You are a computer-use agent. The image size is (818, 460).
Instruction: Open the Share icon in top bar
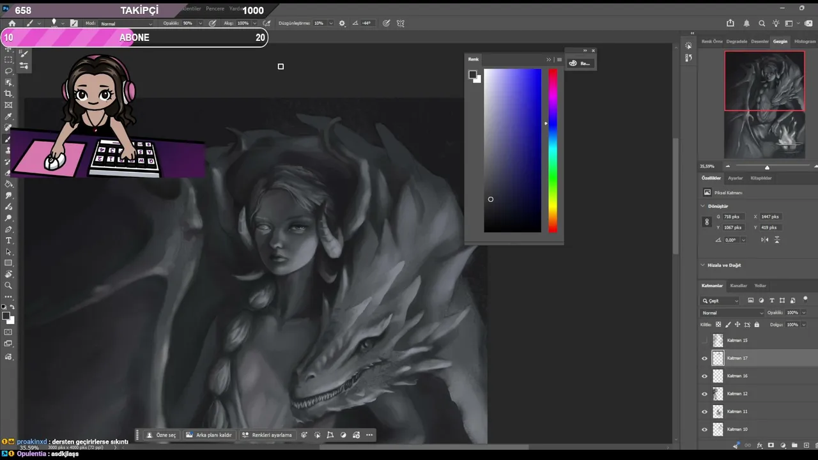(x=732, y=24)
